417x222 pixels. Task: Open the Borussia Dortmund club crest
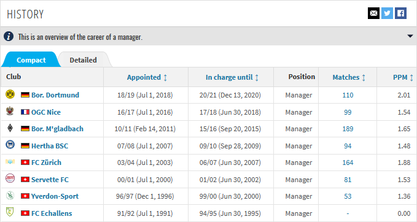[x=10, y=94]
